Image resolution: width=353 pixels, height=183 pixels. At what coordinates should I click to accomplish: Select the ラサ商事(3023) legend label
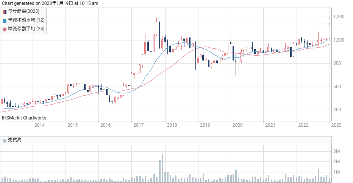(x=23, y=11)
